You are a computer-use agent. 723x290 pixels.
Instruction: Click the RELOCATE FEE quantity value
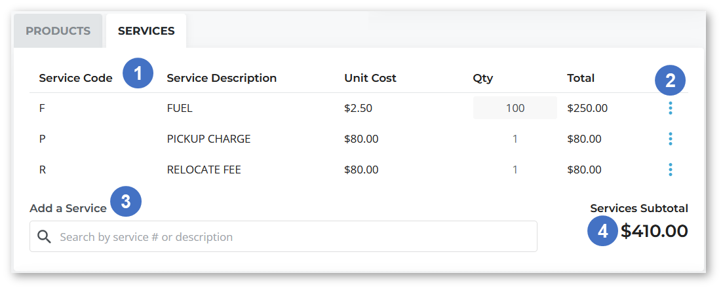(x=515, y=170)
